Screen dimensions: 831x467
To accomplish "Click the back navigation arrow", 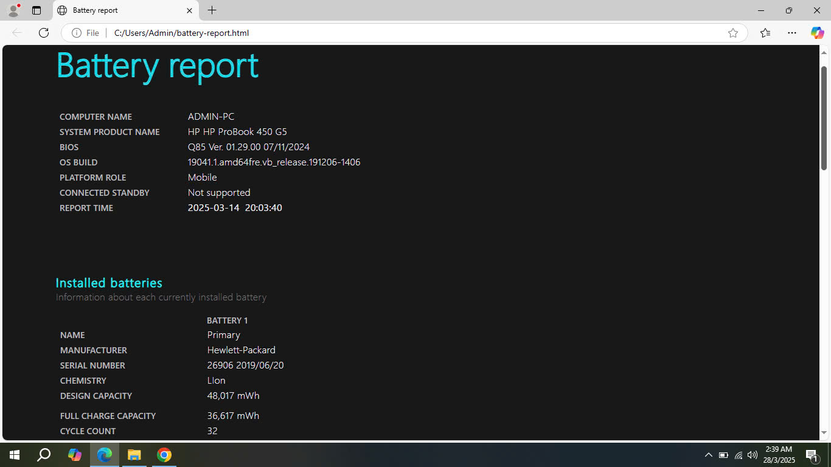I will [17, 33].
